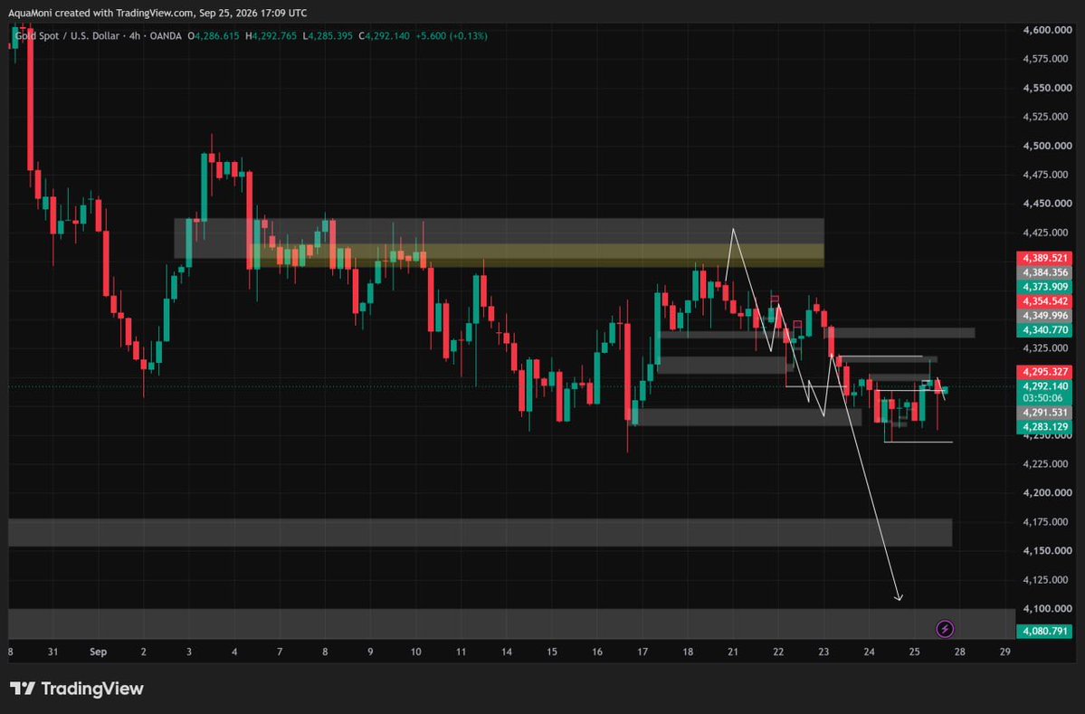Image resolution: width=1085 pixels, height=714 pixels.
Task: Click the 4,150.000 price axis label
Action: click(x=1047, y=551)
